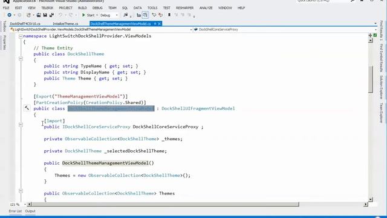
Task: Open the RESHARPER menu
Action: click(x=184, y=8)
